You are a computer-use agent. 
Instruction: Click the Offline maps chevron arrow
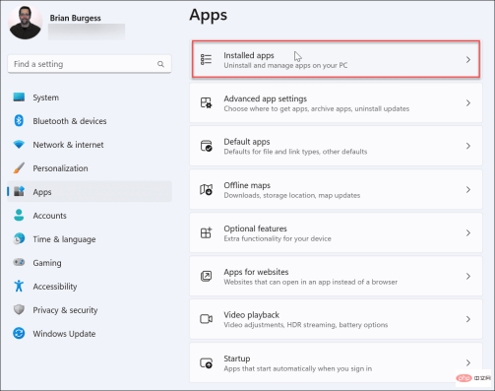tap(468, 190)
